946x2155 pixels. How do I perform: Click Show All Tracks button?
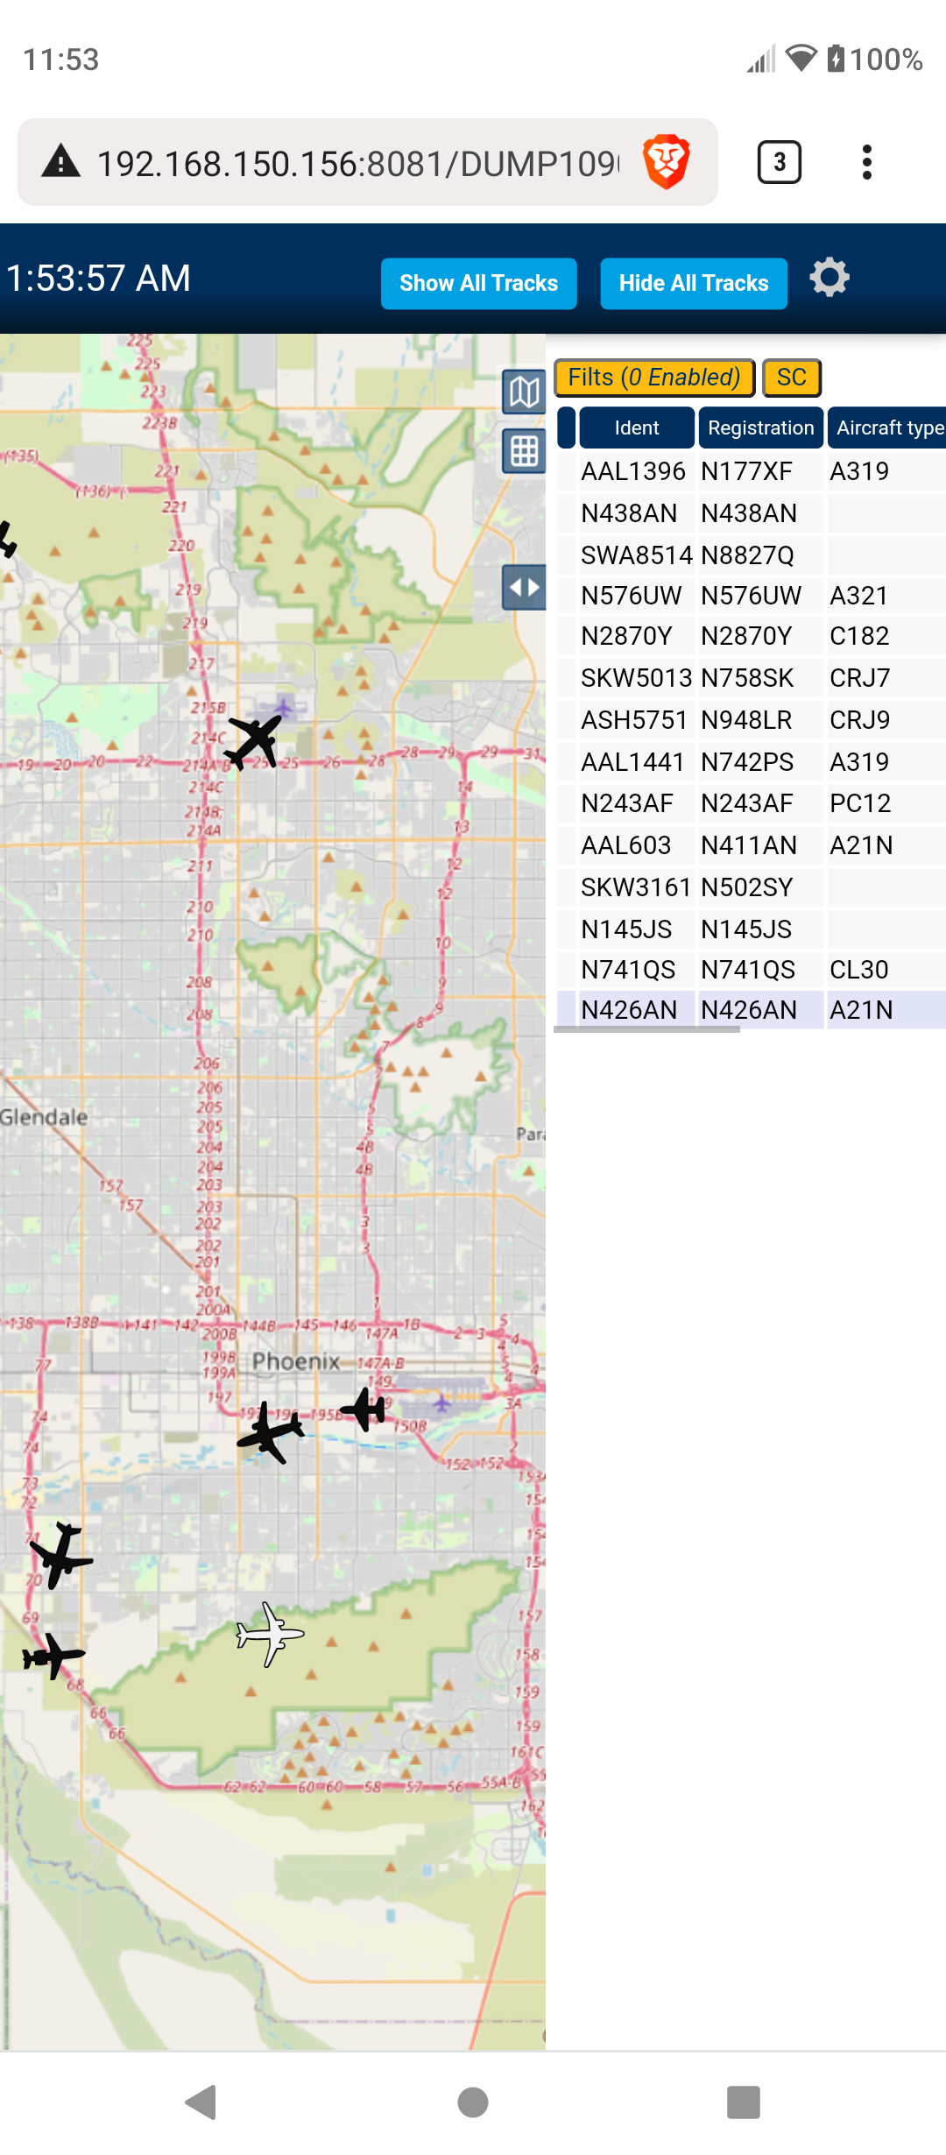479,284
